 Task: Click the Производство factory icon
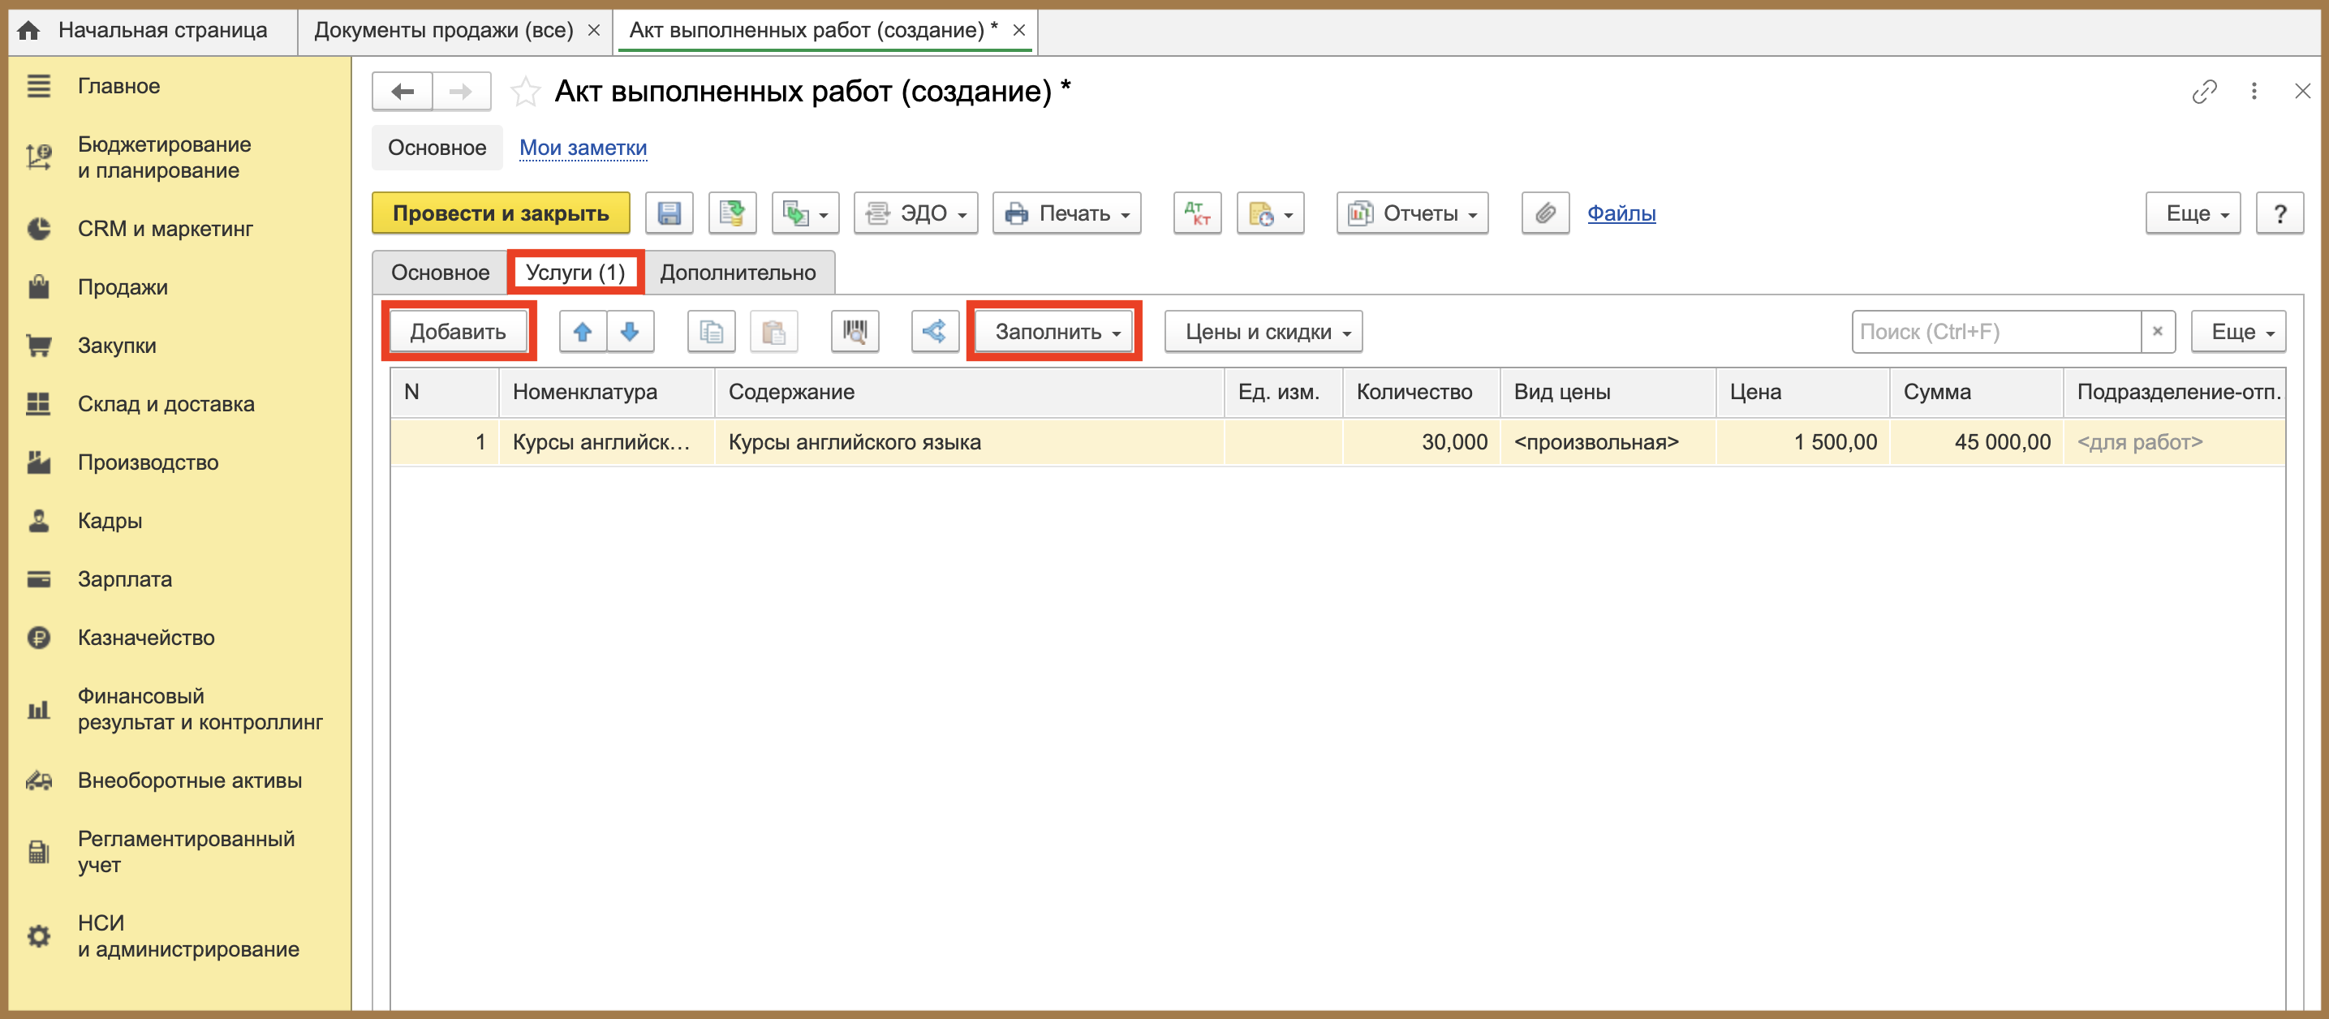point(39,462)
